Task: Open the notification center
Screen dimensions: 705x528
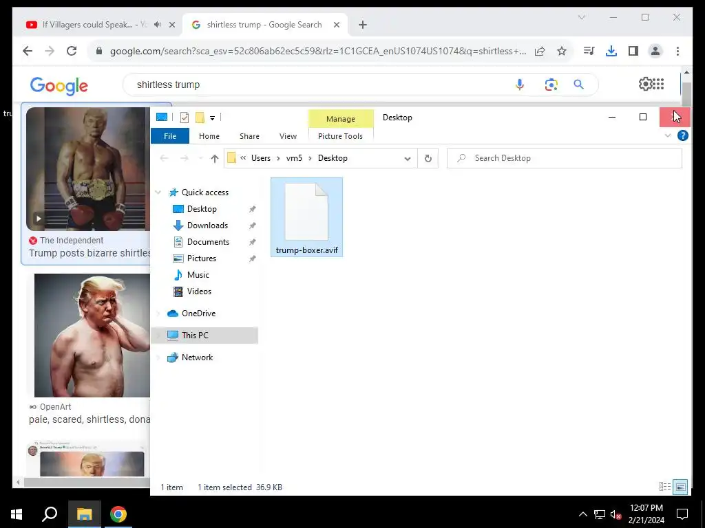Action: click(x=682, y=514)
